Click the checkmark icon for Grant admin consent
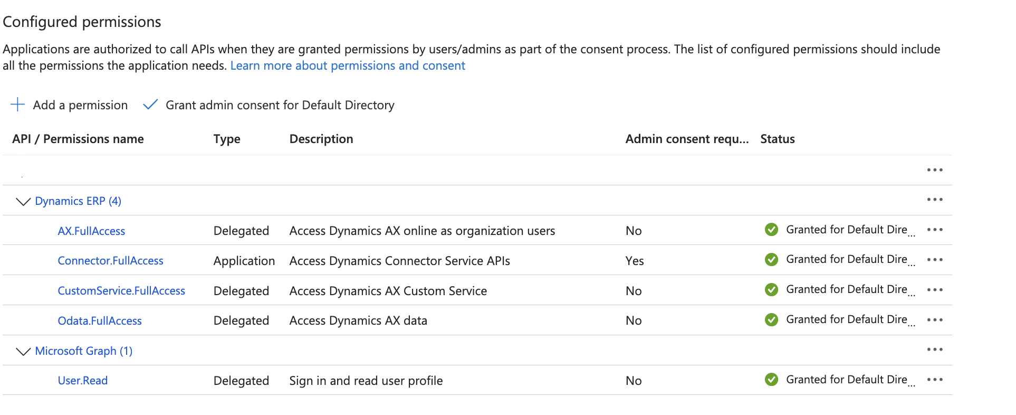This screenshot has width=1016, height=415. (150, 105)
